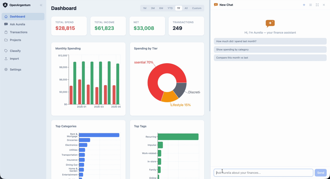Image resolution: width=330 pixels, height=179 pixels.
Task: Click the '2026-03' axis label
Action: click(x=99, y=107)
